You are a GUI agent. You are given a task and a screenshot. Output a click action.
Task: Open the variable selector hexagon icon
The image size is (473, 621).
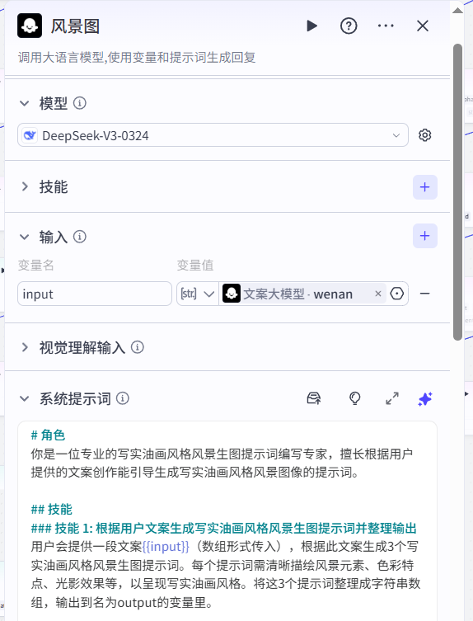point(397,294)
